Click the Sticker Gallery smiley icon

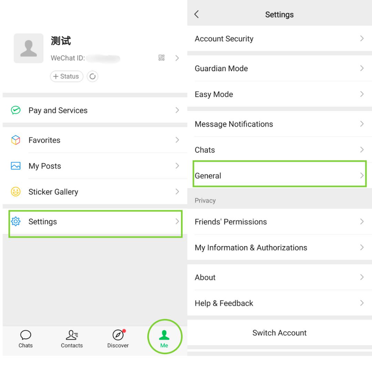point(15,192)
